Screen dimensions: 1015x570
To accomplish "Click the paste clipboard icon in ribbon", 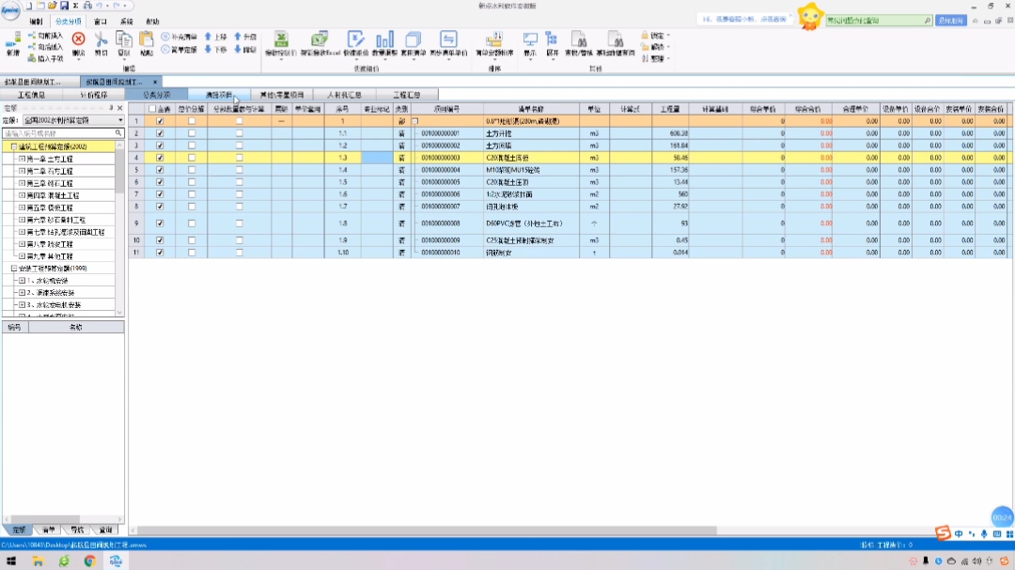I will coord(147,39).
